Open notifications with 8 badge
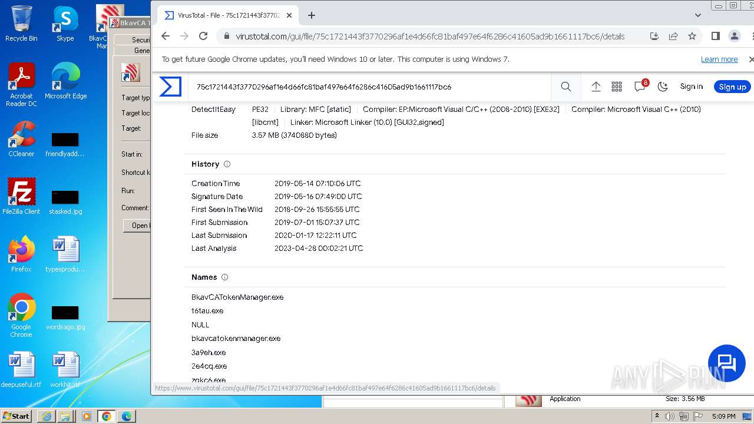The image size is (754, 424). pyautogui.click(x=640, y=87)
